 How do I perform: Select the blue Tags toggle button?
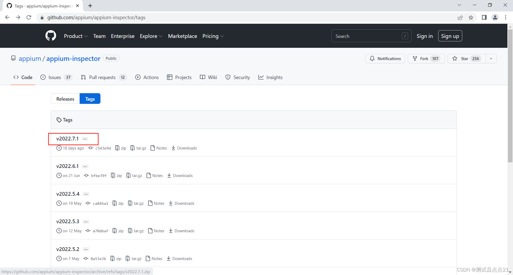(x=90, y=99)
